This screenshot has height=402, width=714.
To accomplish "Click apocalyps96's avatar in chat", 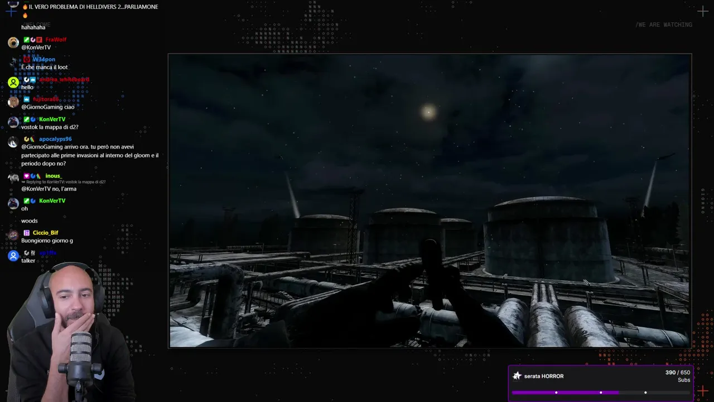I will (x=13, y=142).
